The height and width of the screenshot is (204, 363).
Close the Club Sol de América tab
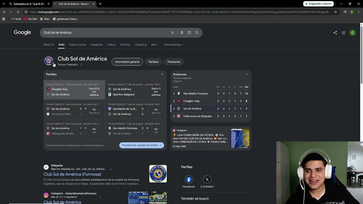[x=93, y=4]
